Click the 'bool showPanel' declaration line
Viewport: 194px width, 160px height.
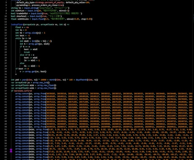point(36,16)
